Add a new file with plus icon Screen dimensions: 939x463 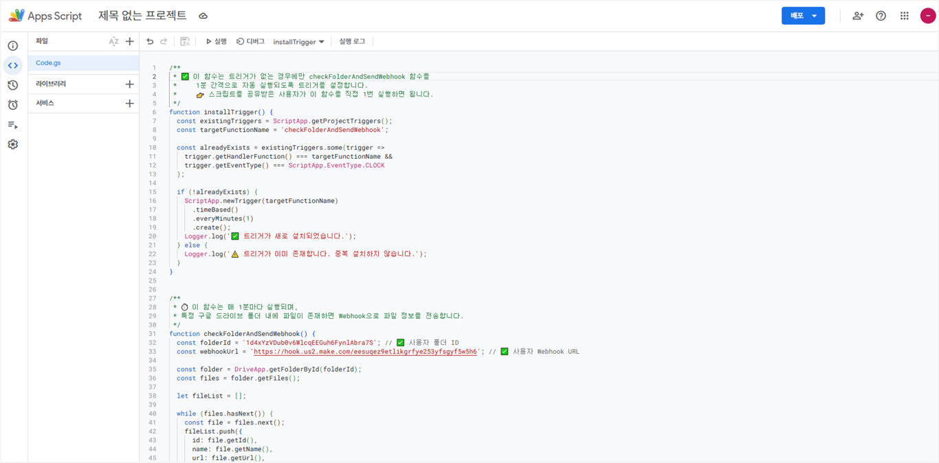[130, 42]
